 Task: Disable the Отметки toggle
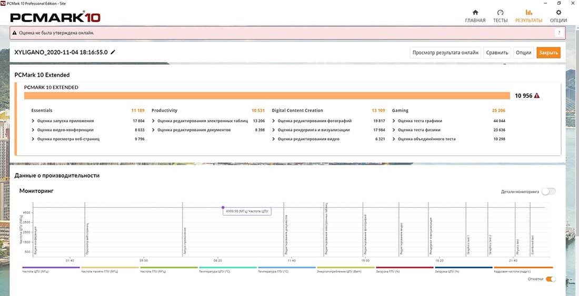[x=551, y=279]
